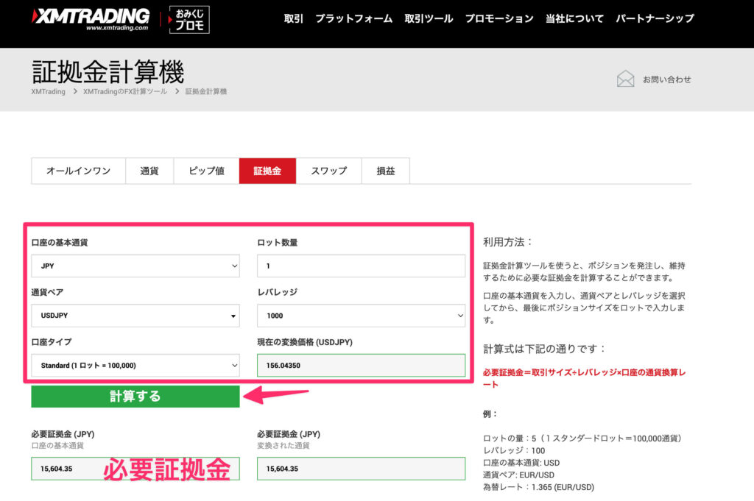Open the おみくじプロモ badge

188,17
